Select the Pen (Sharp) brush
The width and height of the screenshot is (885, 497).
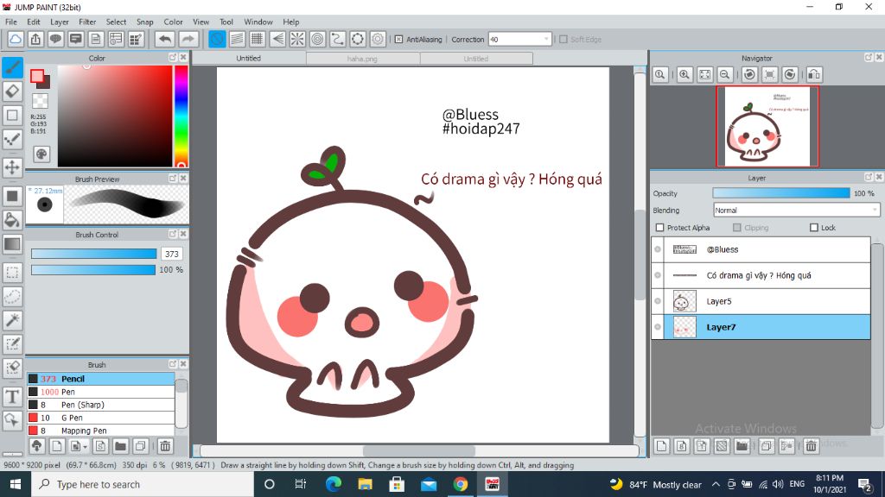[101, 405]
